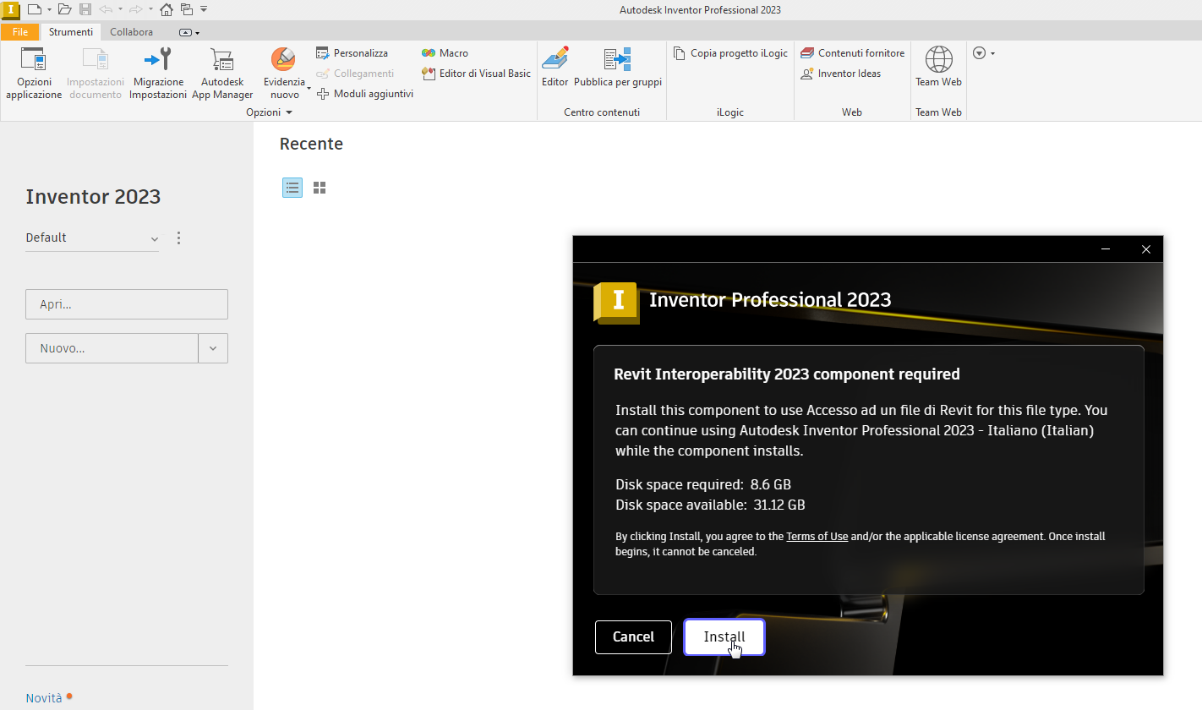This screenshot has width=1202, height=710.
Task: Click the Web panel label
Action: tap(852, 112)
